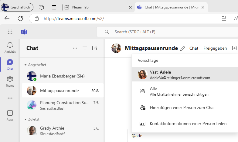Viewport: 238px width, 142px height.
Task: Open the browser workspaces icon
Action: pyautogui.click(x=41, y=7)
